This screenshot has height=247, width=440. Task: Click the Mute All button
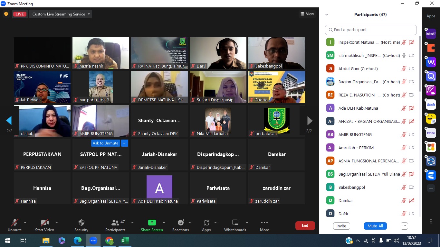(x=375, y=226)
